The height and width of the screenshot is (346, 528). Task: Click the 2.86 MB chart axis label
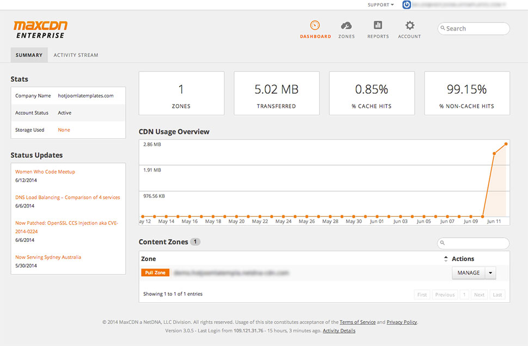click(152, 144)
